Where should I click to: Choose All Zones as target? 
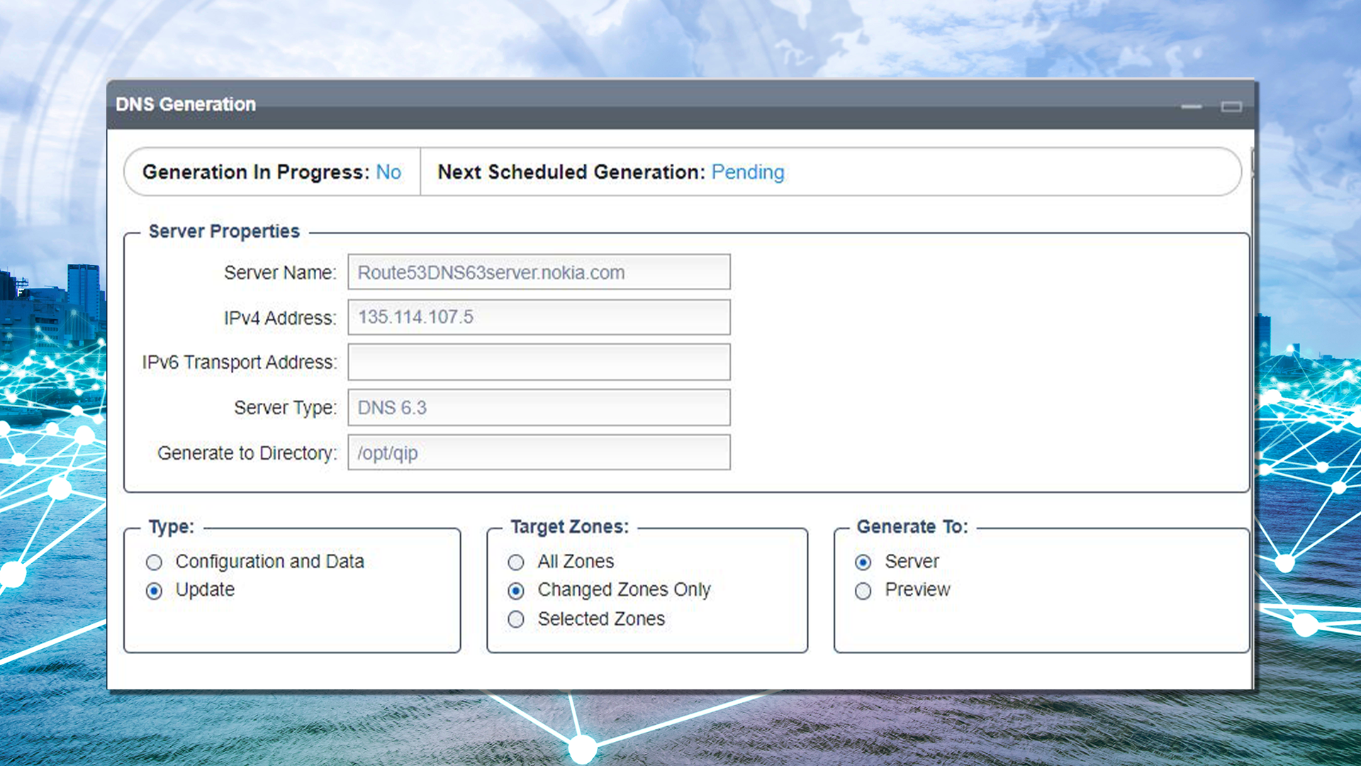pyautogui.click(x=516, y=562)
